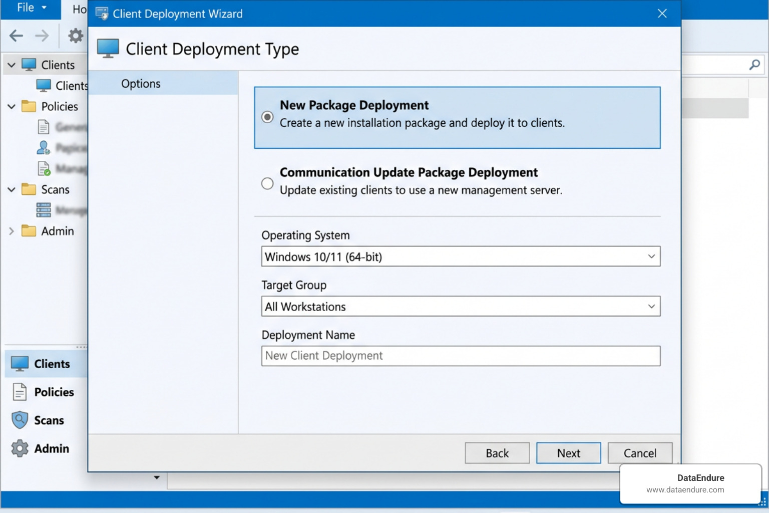
Task: Click the document icon under Policies
Action: click(44, 127)
